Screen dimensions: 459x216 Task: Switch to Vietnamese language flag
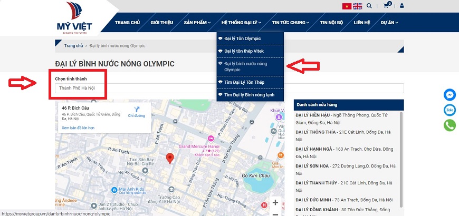coord(347,6)
